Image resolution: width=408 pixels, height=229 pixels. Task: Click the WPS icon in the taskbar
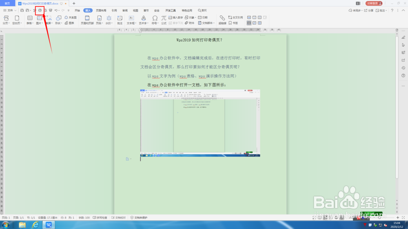[x=49, y=225]
